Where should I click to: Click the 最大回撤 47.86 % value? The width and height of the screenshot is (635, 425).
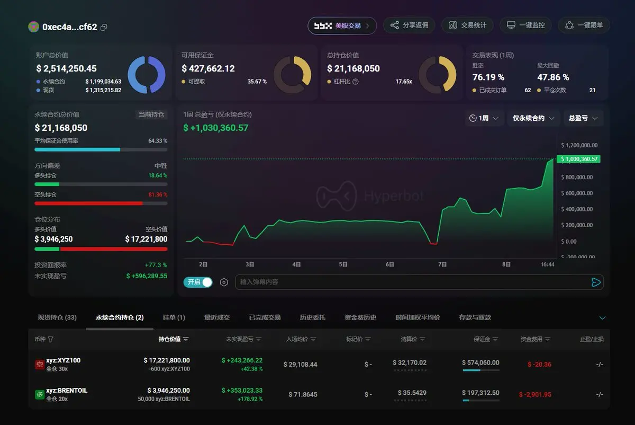553,77
